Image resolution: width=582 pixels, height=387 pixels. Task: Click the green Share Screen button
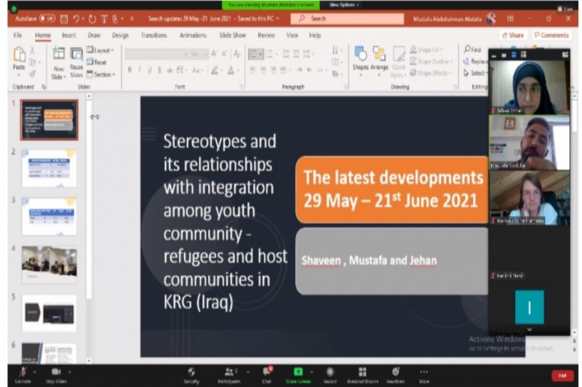coord(298,372)
